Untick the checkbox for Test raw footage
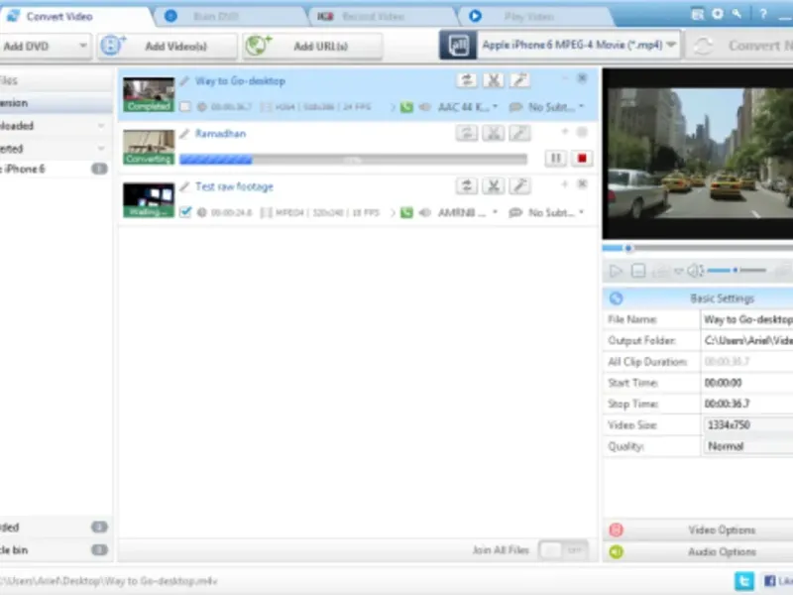Screen dimensions: 793x595 (185, 212)
